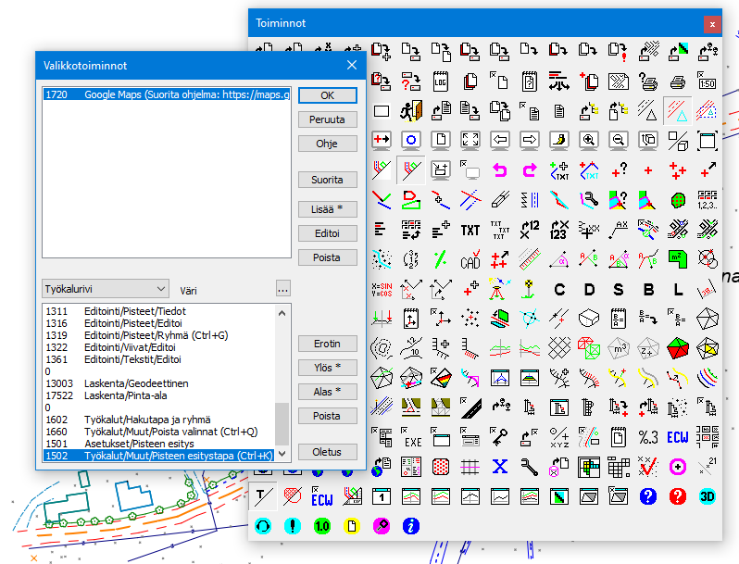This screenshot has height=564, width=739.
Task: Click the 1:50 scale icon
Action: click(708, 81)
